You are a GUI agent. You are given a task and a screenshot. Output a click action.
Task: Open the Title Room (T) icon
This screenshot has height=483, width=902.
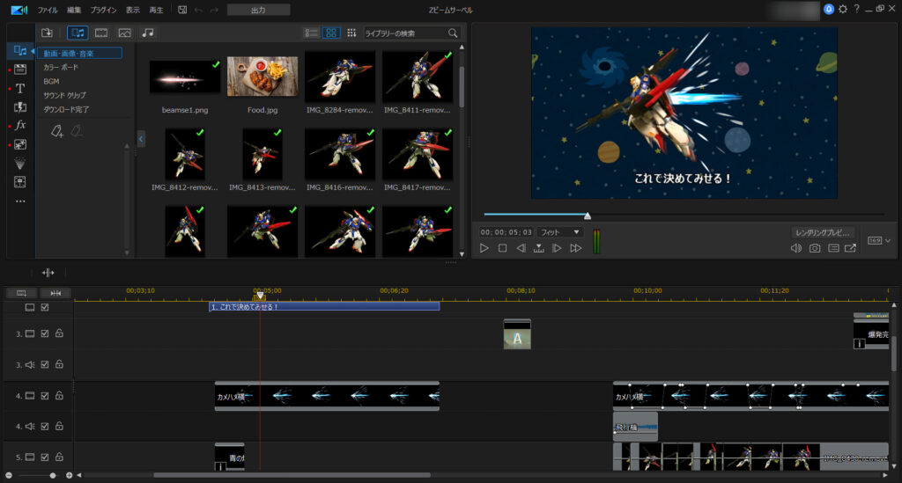pos(20,89)
